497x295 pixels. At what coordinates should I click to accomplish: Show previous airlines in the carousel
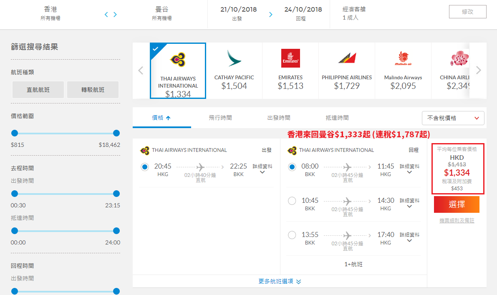(x=141, y=71)
